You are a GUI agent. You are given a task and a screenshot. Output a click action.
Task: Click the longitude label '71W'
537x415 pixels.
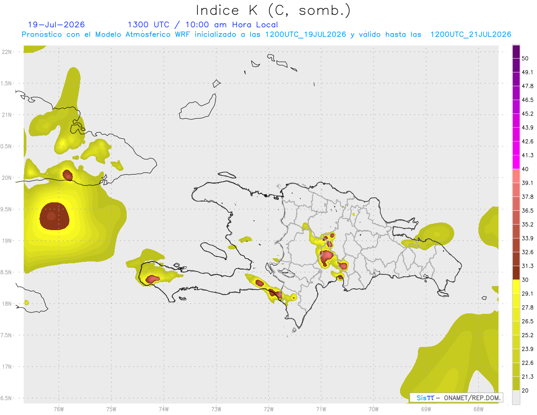pos(321,409)
